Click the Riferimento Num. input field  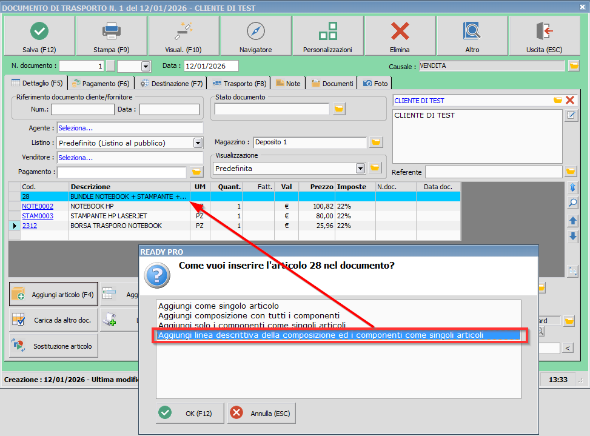click(83, 110)
